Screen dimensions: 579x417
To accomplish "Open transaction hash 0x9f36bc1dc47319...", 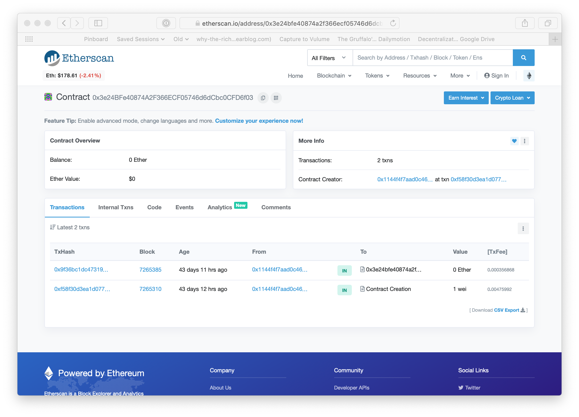I will tap(81, 270).
